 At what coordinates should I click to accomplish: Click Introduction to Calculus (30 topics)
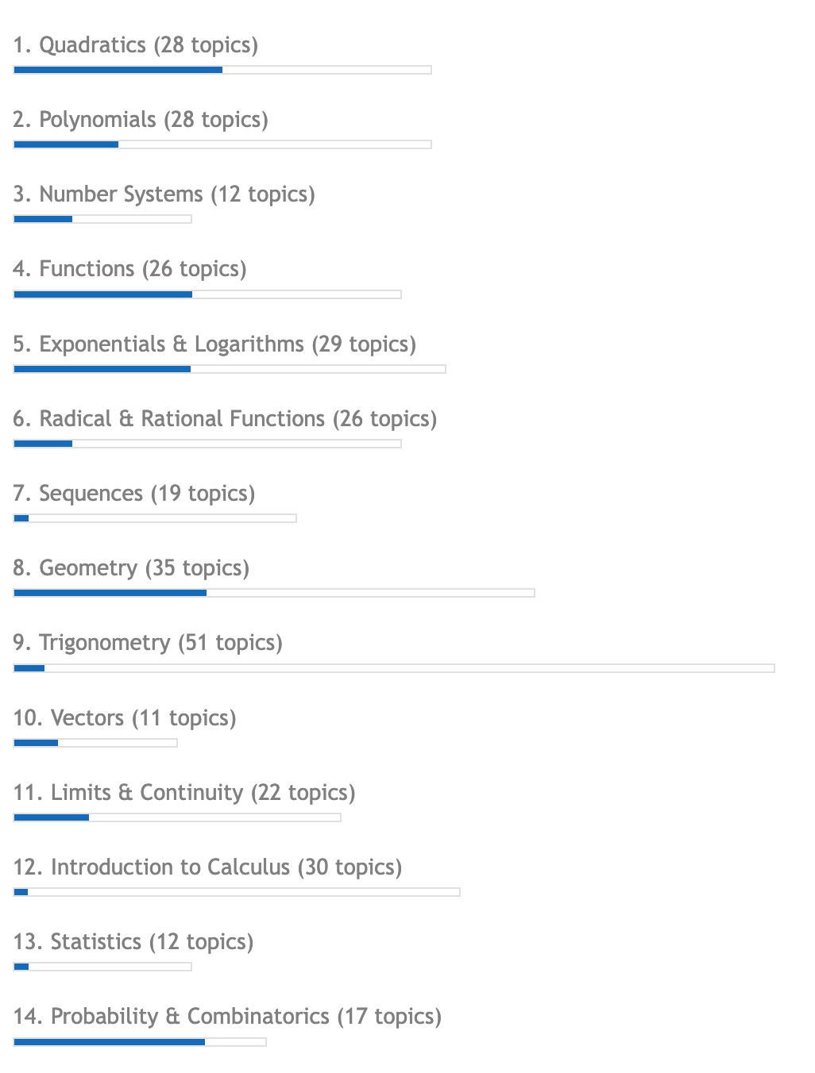[x=207, y=867]
